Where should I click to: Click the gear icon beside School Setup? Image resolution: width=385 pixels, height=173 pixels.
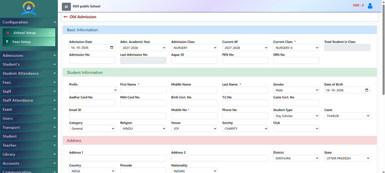pos(8,33)
